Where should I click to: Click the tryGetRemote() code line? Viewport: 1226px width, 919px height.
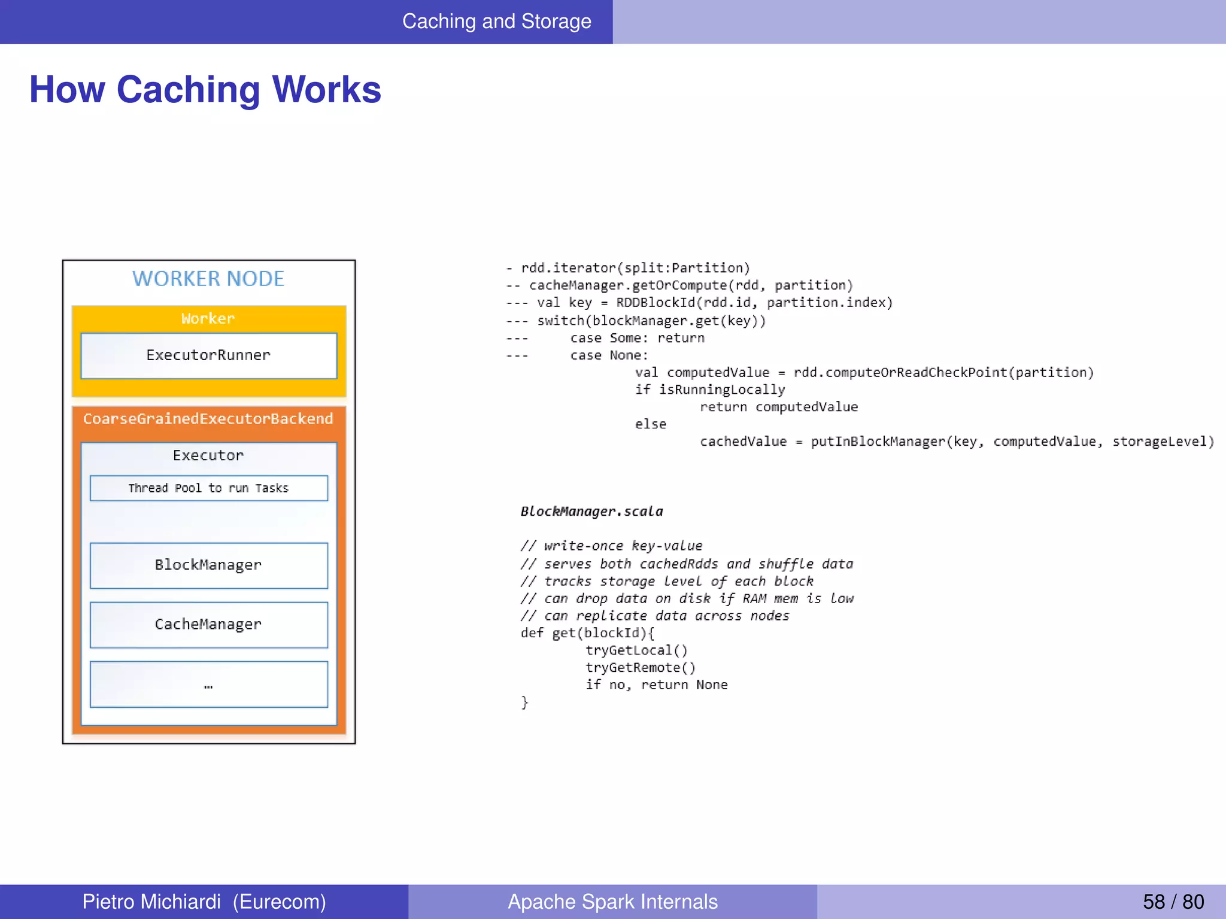pyautogui.click(x=640, y=668)
